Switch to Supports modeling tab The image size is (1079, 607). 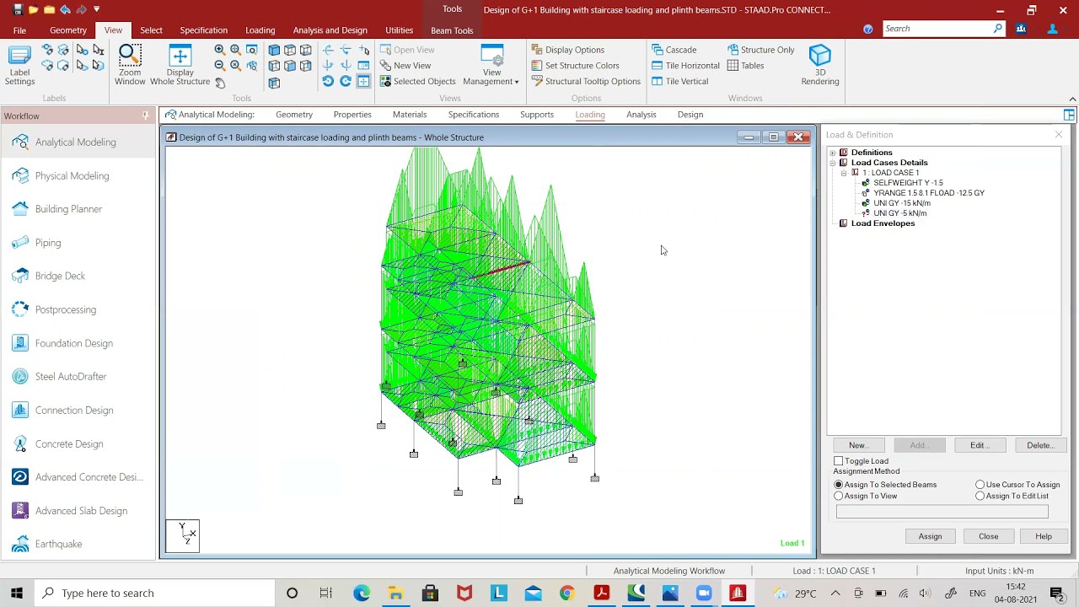537,115
